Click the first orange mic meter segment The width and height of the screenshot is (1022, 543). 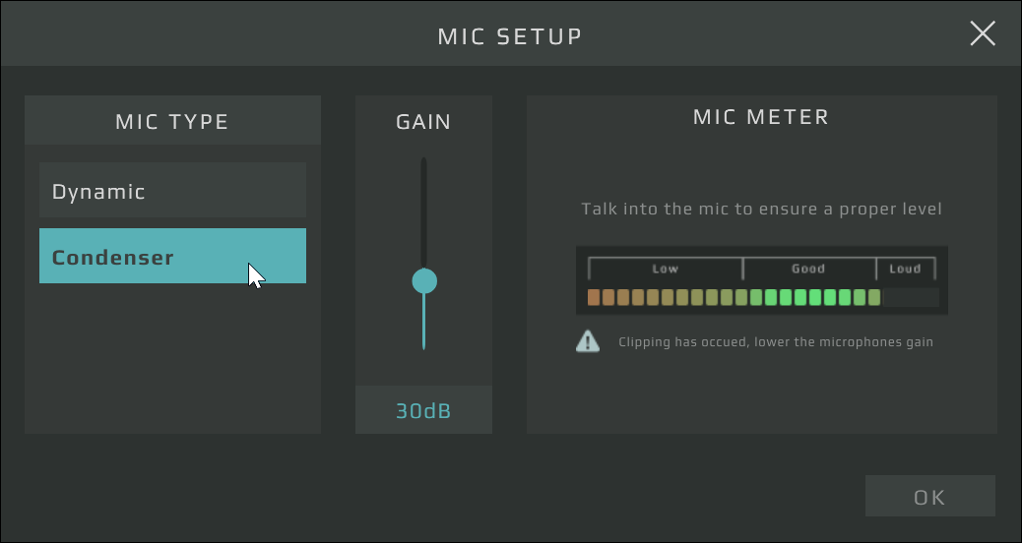click(x=594, y=297)
